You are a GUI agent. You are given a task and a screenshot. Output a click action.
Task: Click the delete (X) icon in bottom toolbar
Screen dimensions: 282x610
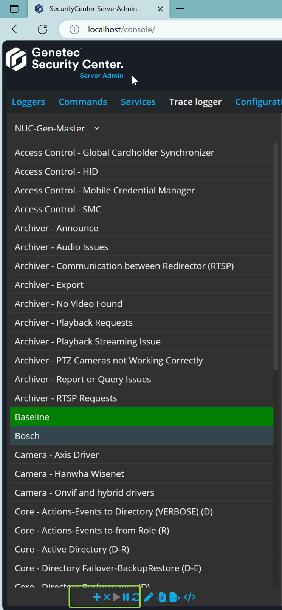107,597
